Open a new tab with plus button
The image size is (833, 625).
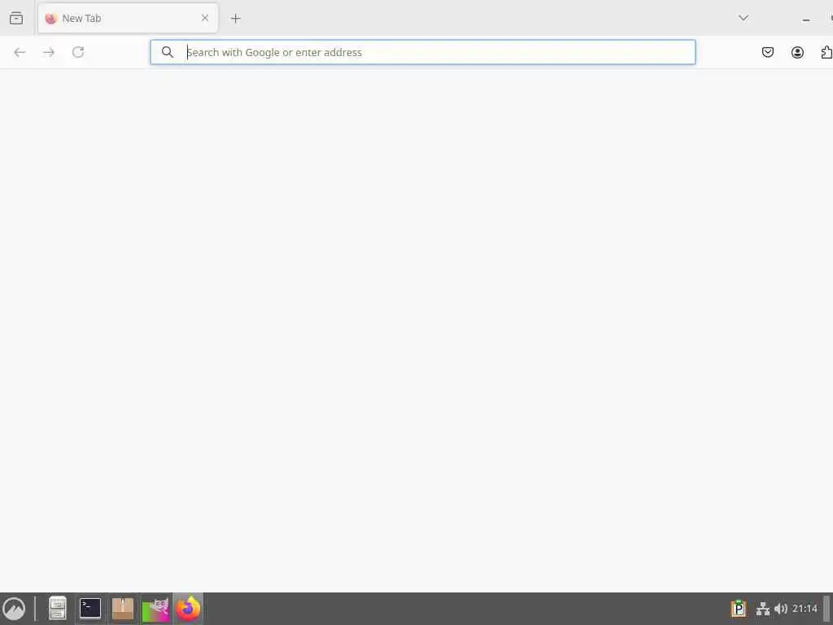235,19
